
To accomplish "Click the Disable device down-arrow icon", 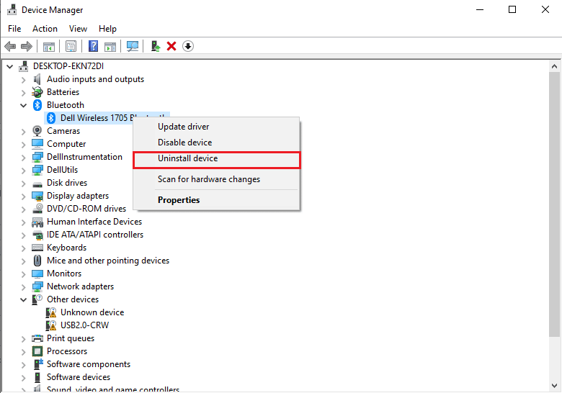I will pos(188,46).
